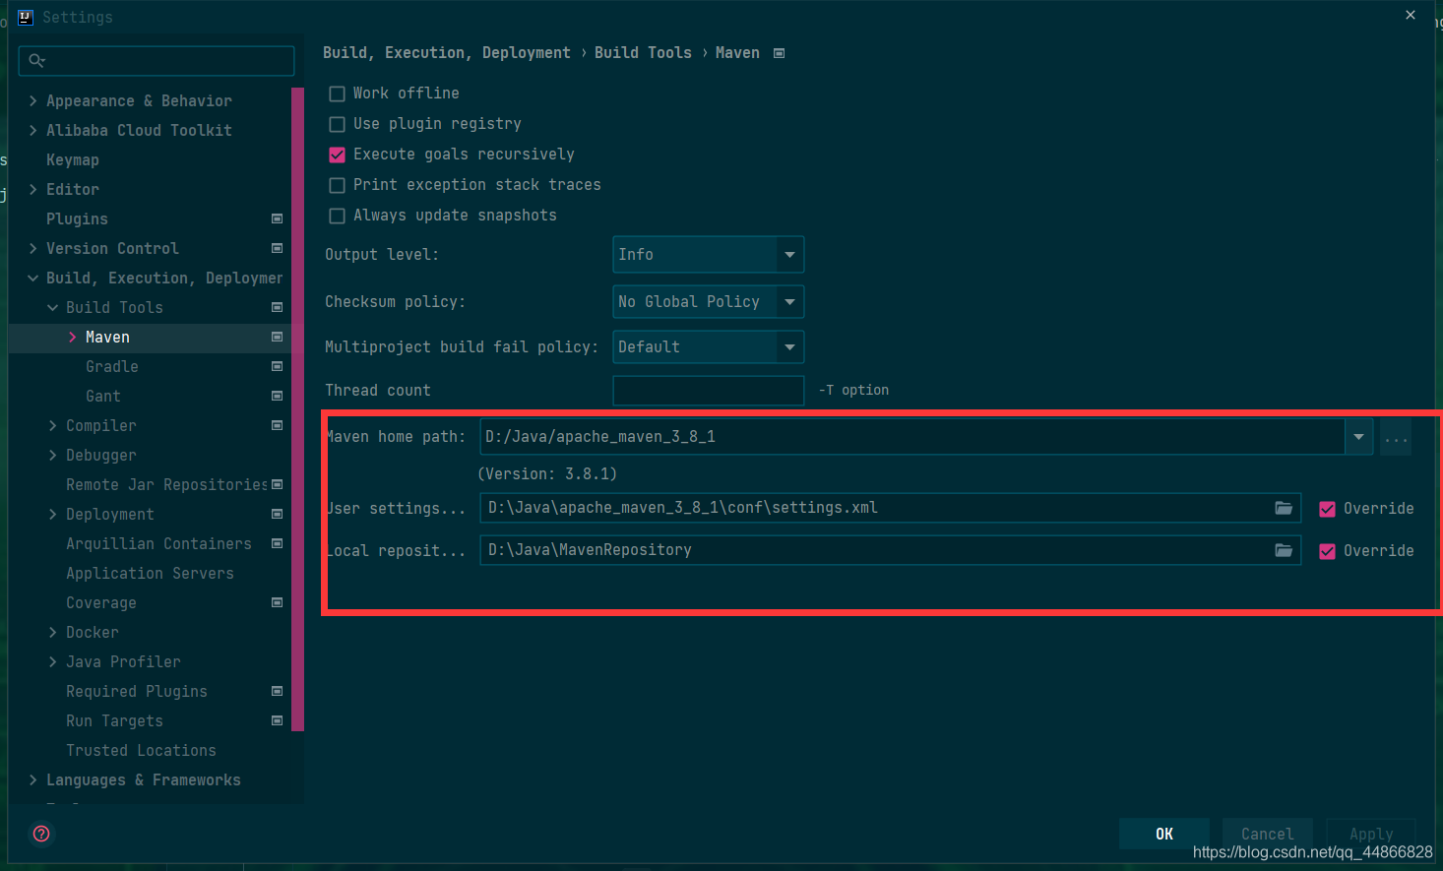
Task: Expand the Debugger node
Action: coord(53,455)
